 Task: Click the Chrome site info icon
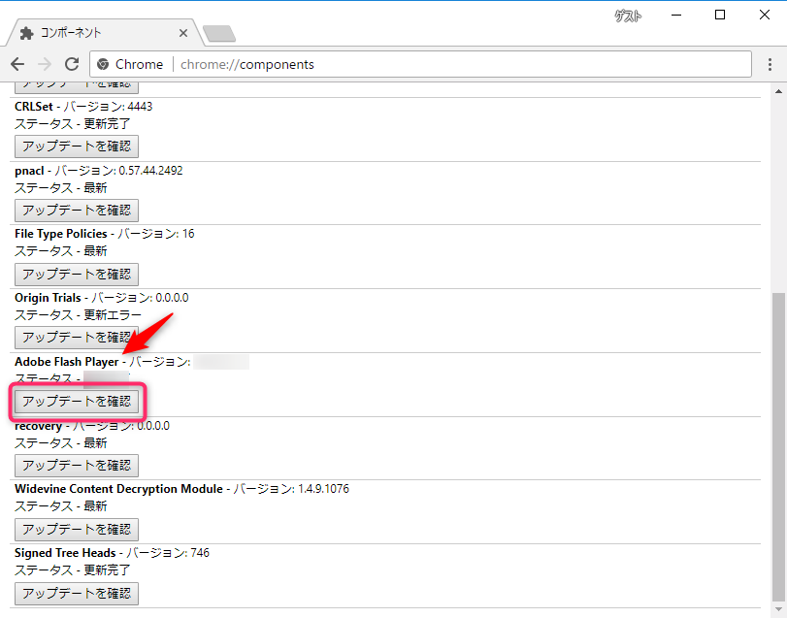[104, 64]
